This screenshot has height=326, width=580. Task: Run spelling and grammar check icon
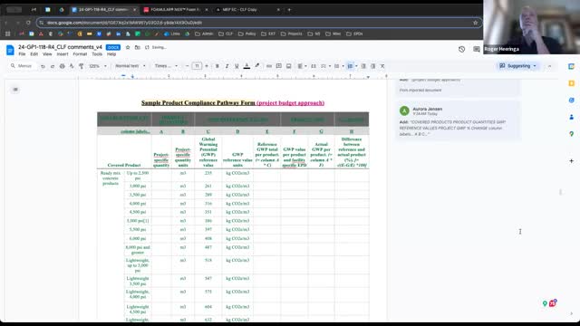point(72,66)
